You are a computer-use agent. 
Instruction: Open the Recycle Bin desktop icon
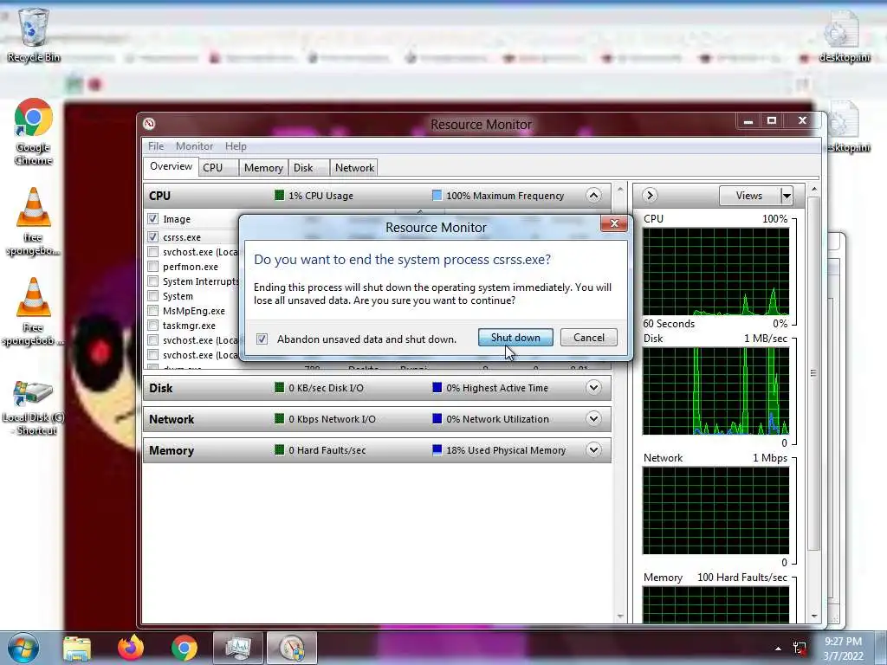click(x=33, y=35)
